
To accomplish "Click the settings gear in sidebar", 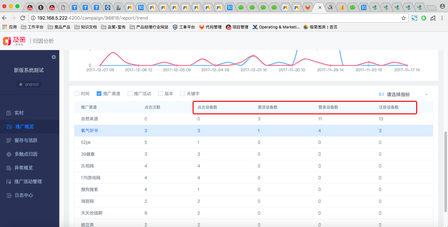I will 54,57.
